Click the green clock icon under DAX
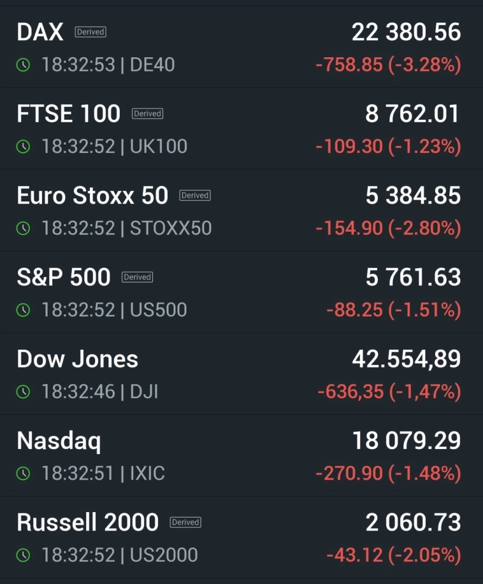Image resolution: width=483 pixels, height=584 pixels. [x=24, y=65]
